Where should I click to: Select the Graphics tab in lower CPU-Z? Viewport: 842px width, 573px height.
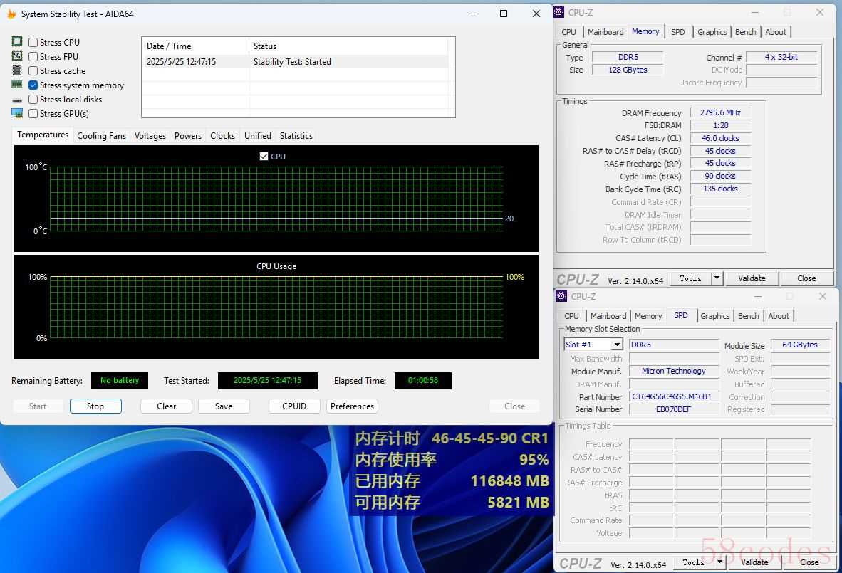[x=714, y=316]
